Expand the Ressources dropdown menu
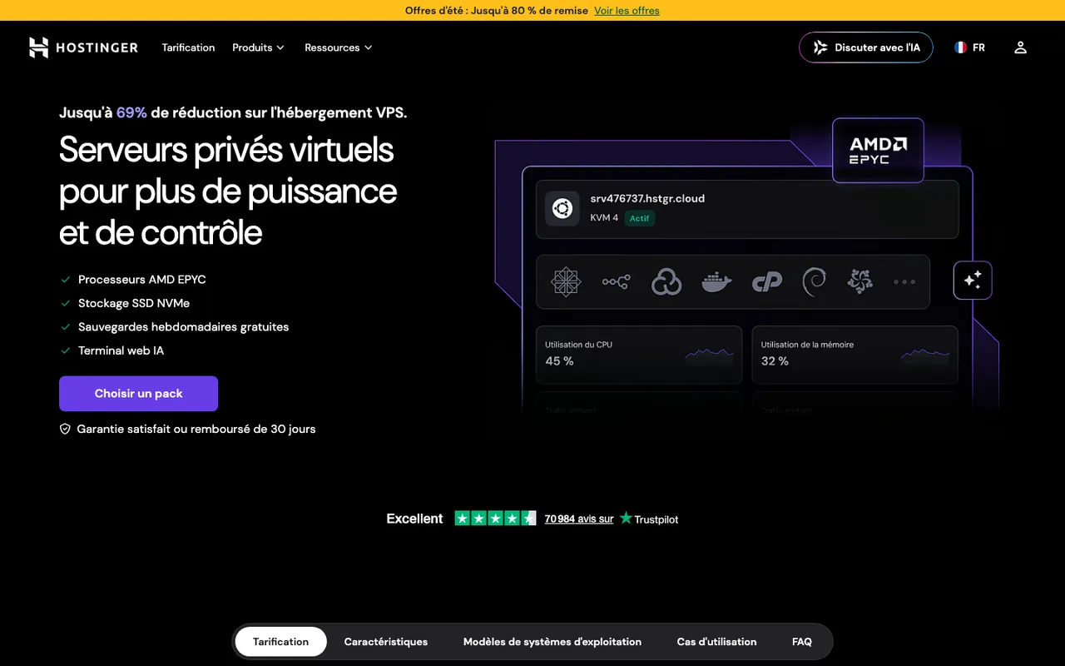The image size is (1065, 666). (x=339, y=47)
